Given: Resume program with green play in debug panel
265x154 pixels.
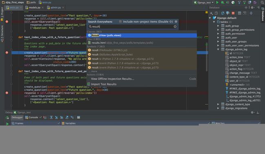Looking at the screenshot, I should tap(7, 124).
